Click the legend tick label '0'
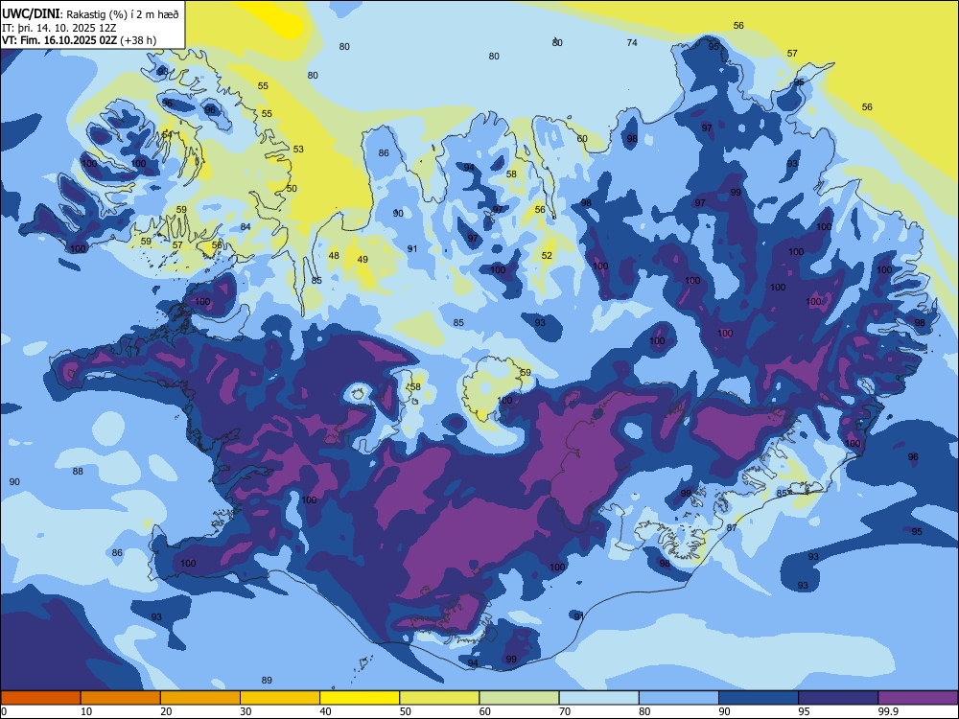The image size is (959, 719). point(4,711)
